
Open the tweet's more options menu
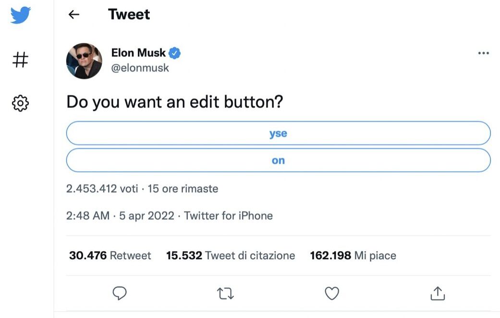coord(483,53)
